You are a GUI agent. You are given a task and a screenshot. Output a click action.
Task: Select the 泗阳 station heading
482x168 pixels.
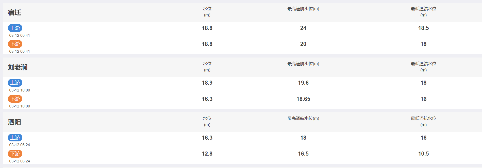(x=14, y=122)
